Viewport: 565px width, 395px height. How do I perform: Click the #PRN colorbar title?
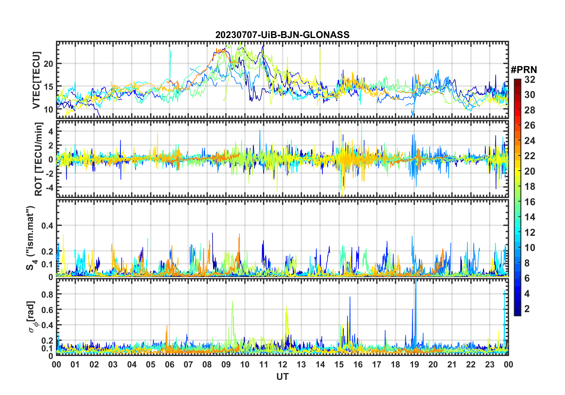524,70
